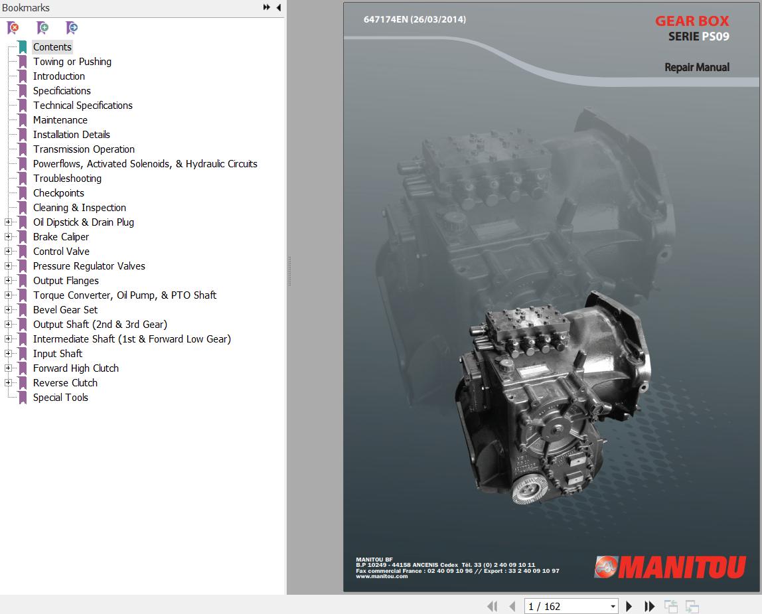Click the 647174EN (26/03/2014) document code
The image size is (762, 614).
415,19
